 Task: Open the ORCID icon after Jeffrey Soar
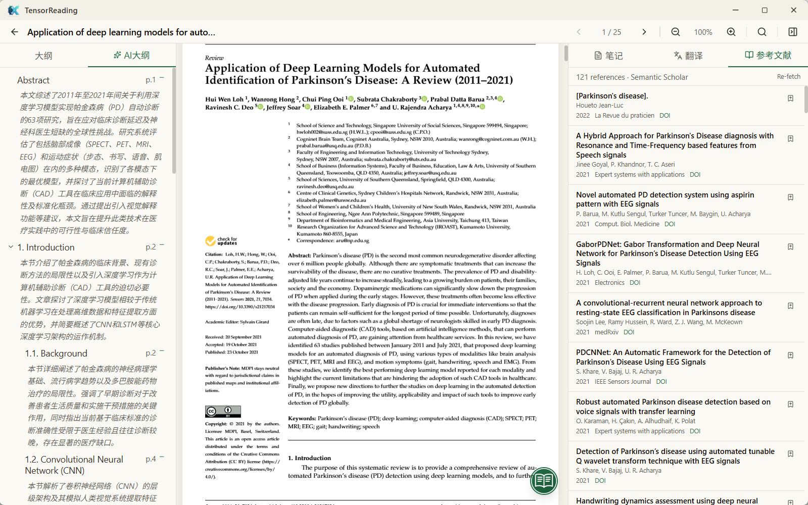pyautogui.click(x=307, y=107)
